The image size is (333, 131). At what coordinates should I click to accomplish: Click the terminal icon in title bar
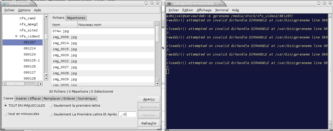[x=169, y=4]
